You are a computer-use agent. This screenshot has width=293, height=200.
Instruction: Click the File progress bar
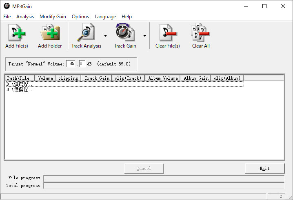coord(164,178)
